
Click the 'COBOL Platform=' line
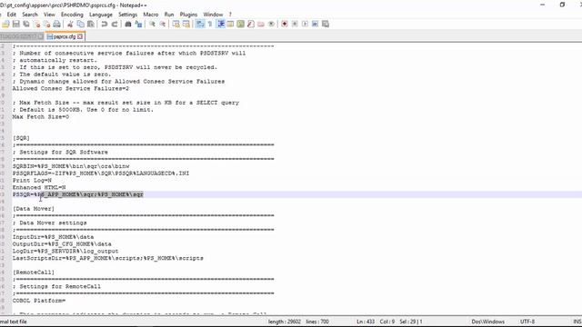[39, 301]
